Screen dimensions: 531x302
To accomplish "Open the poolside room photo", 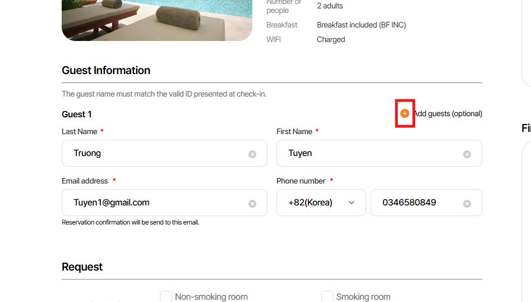I will (x=157, y=20).
